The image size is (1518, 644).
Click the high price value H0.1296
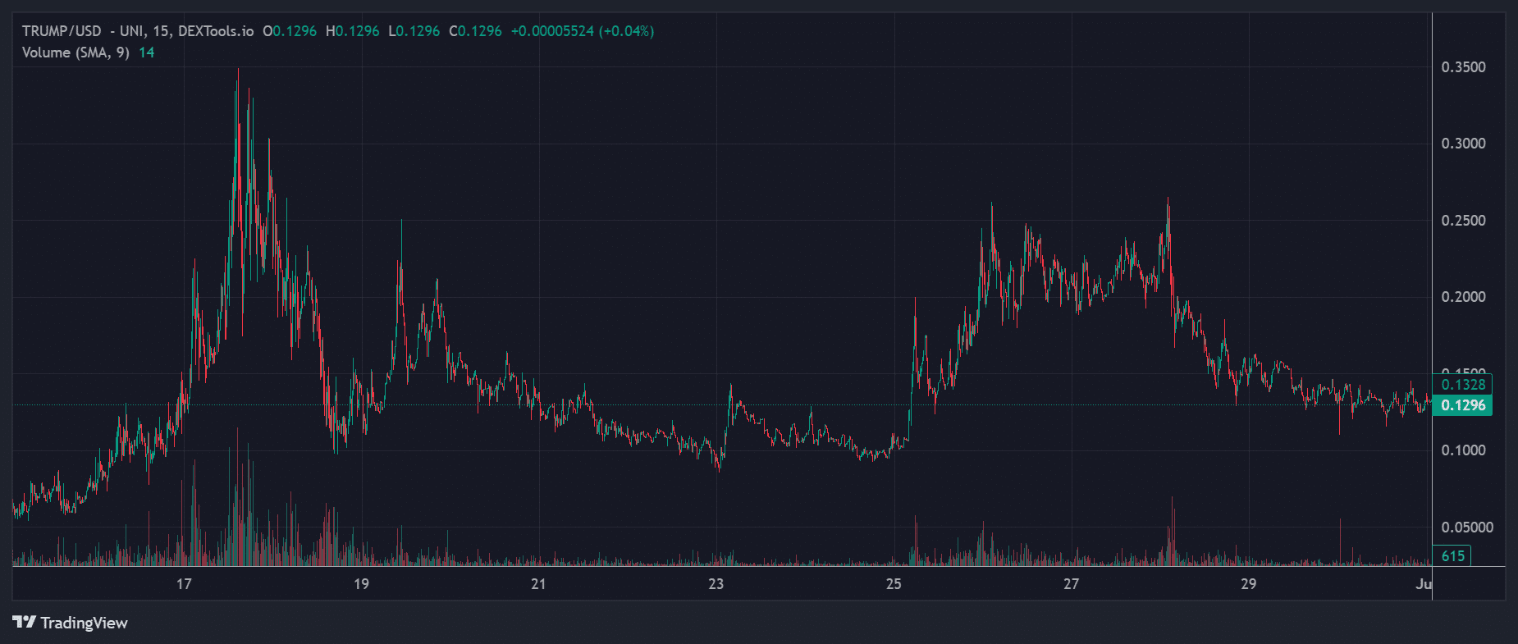click(353, 31)
